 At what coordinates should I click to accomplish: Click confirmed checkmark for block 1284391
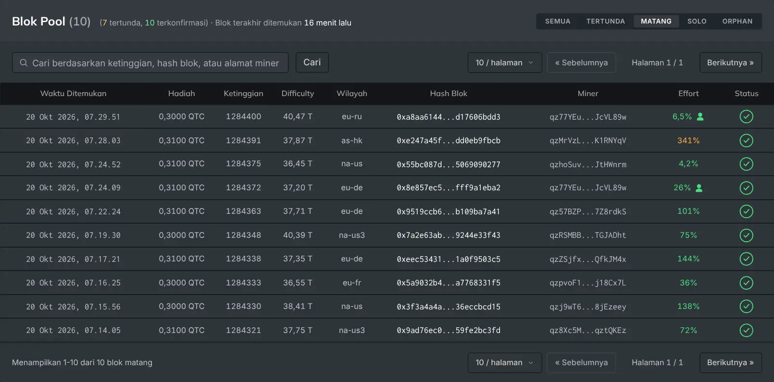(746, 140)
